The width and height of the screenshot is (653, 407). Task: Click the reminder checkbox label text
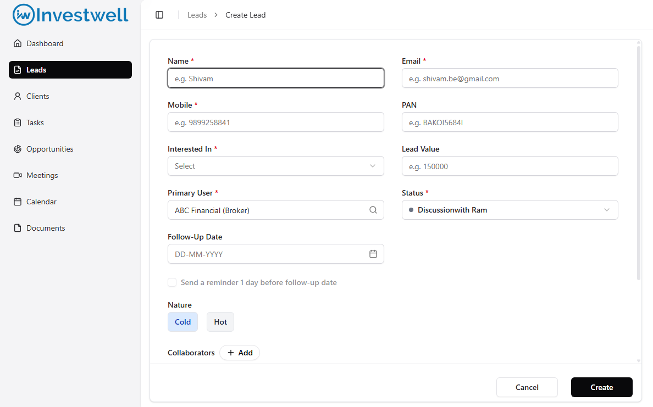click(x=259, y=282)
